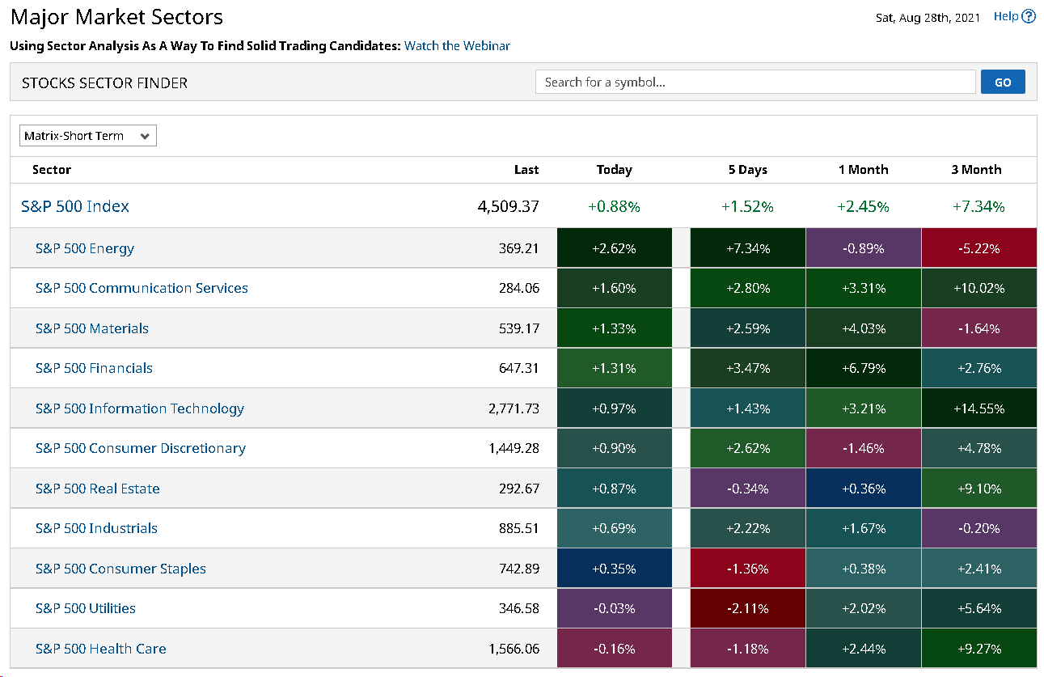Click Energy's +2.62% Today cell
The width and height of the screenshot is (1044, 677).
pyautogui.click(x=615, y=248)
